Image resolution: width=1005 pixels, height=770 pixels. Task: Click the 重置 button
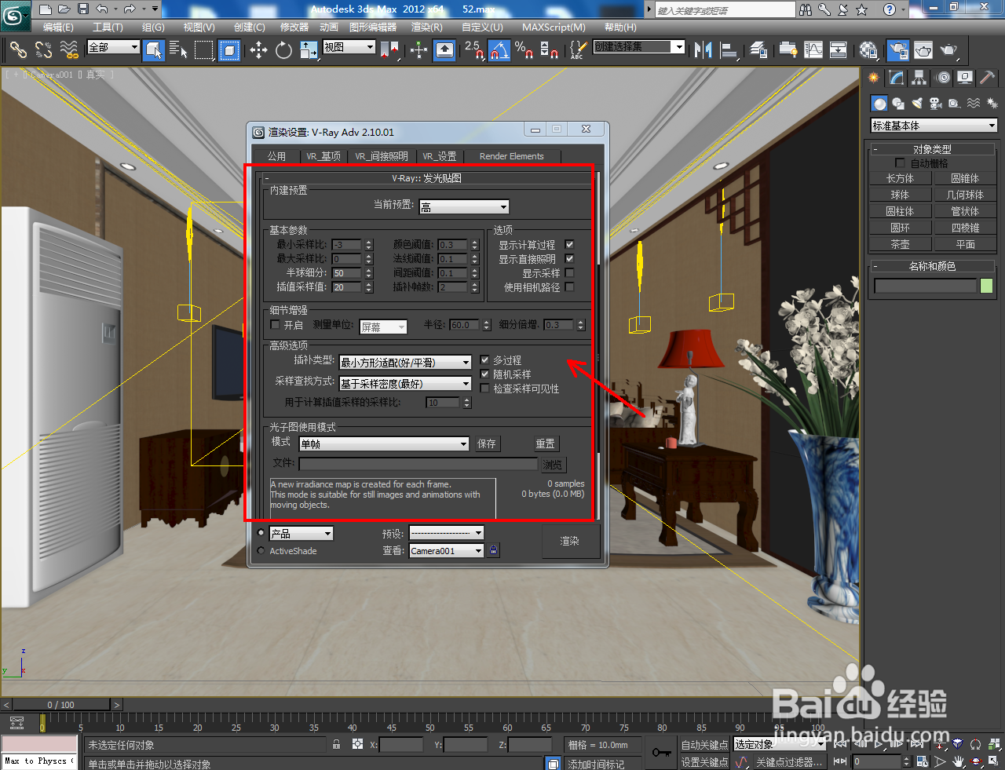(546, 444)
